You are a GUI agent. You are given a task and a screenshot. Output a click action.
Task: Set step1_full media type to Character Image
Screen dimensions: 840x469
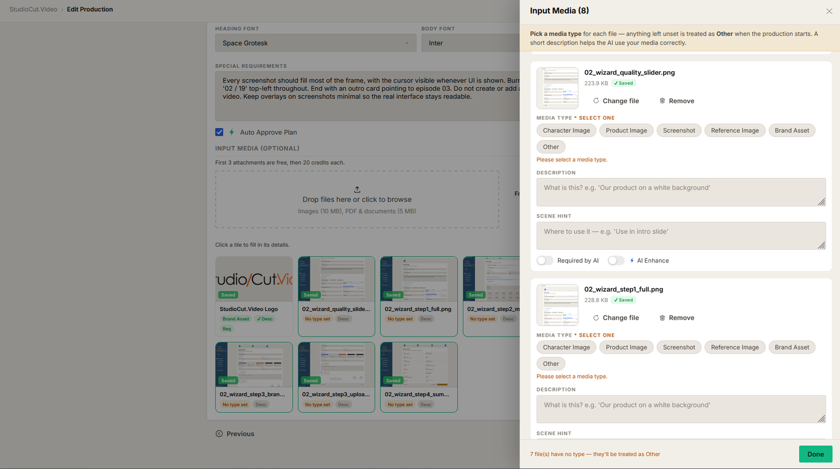pyautogui.click(x=566, y=348)
